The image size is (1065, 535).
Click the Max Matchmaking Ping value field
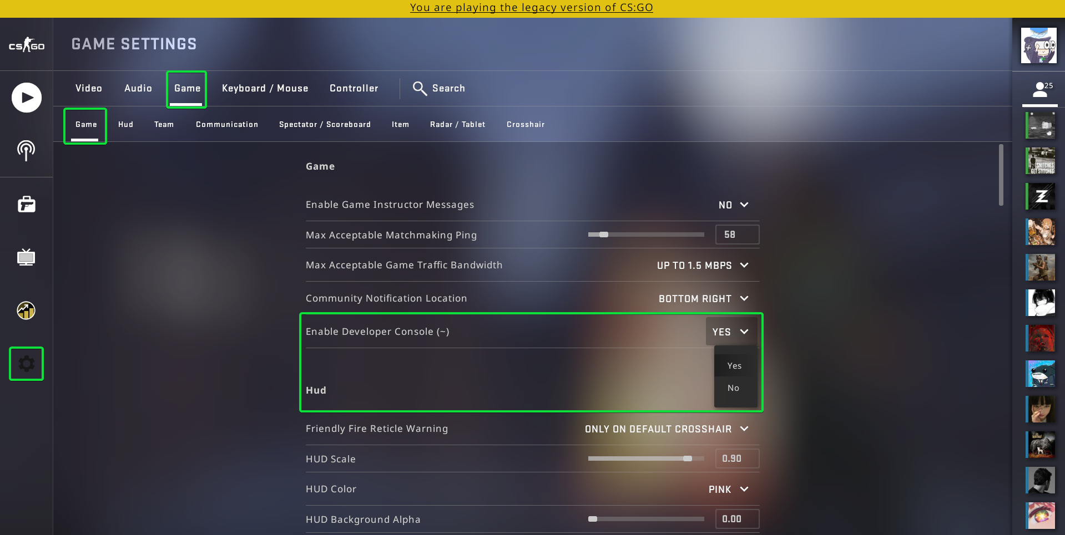pos(737,235)
